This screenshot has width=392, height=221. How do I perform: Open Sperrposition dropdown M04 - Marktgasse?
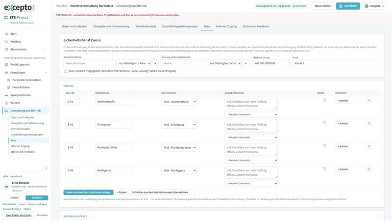point(179,170)
